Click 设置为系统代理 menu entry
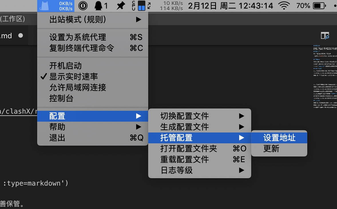 [78, 37]
